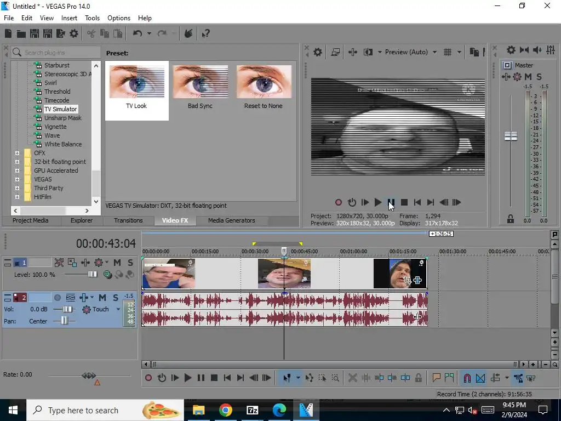Switch to the Transitions tab

128,220
